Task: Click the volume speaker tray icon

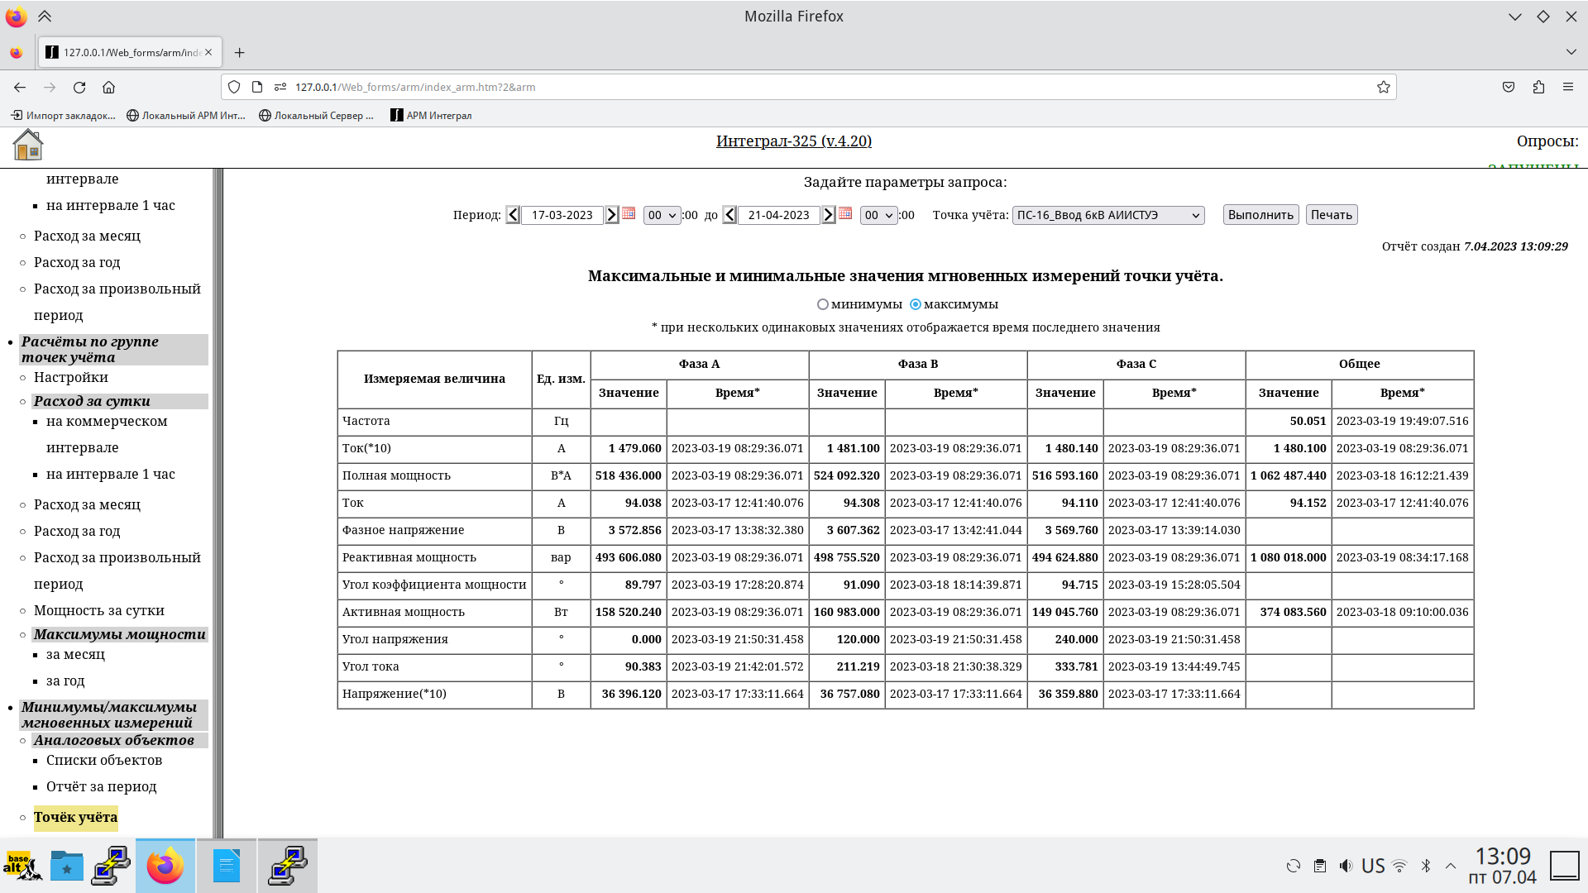Action: click(x=1346, y=866)
